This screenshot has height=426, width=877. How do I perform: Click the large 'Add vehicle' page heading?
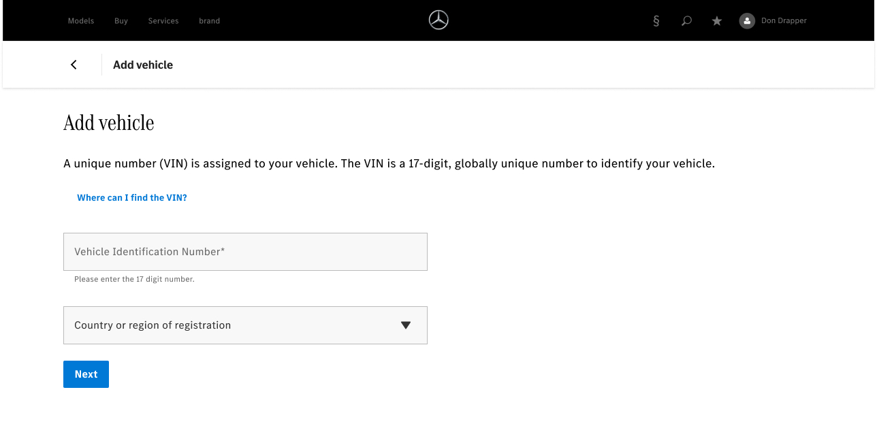pyautogui.click(x=109, y=123)
